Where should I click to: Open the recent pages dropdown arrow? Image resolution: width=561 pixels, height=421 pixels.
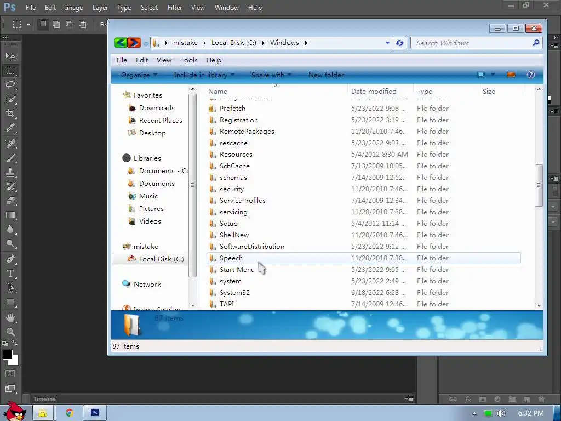coord(146,44)
